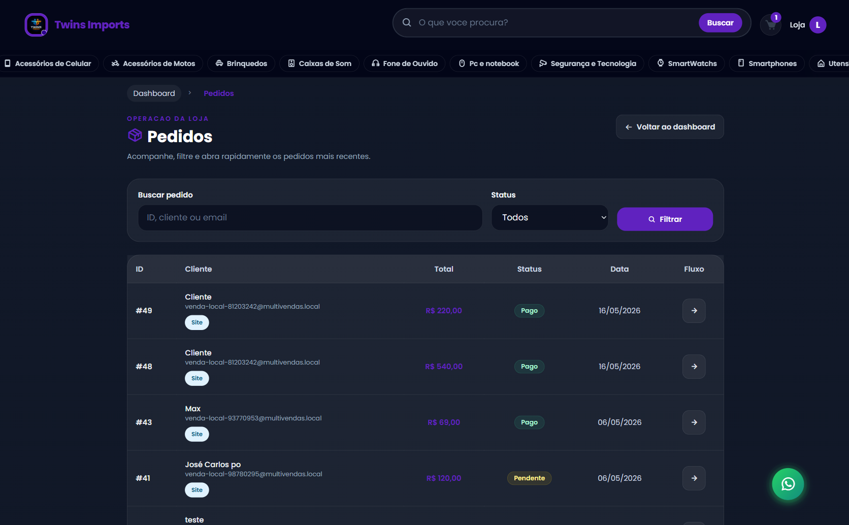Click the Buscar search button

(720, 23)
